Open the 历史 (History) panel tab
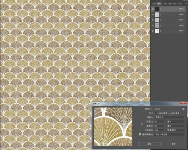Screen dimensions: 188x150 (x=180, y=4)
